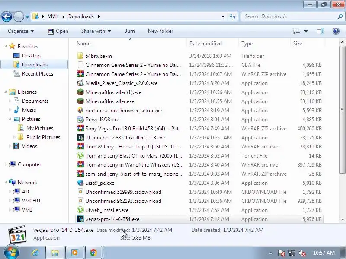Click file name Unconfirmed 962193.crdownload
346x259 pixels.
point(123,201)
